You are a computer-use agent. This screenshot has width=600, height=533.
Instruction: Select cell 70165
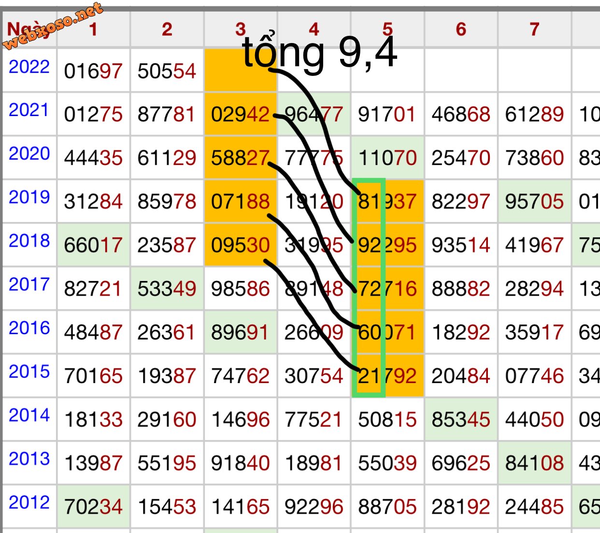(93, 376)
